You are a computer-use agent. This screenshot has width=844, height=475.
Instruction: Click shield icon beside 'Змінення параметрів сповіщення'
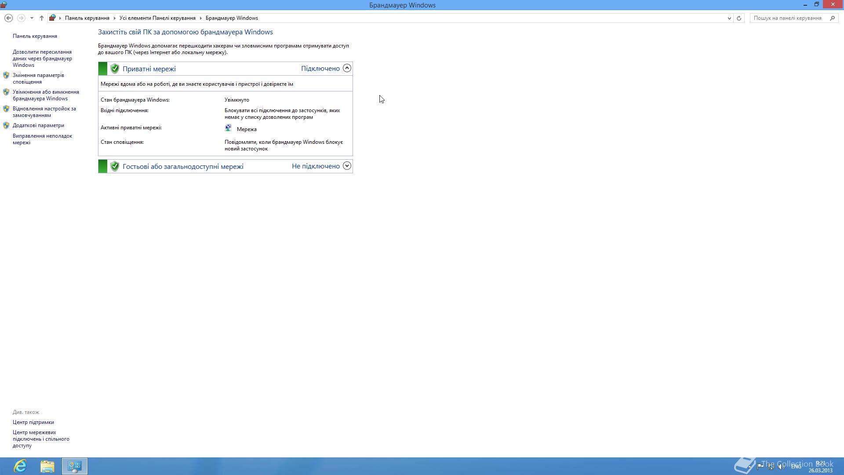[6, 75]
